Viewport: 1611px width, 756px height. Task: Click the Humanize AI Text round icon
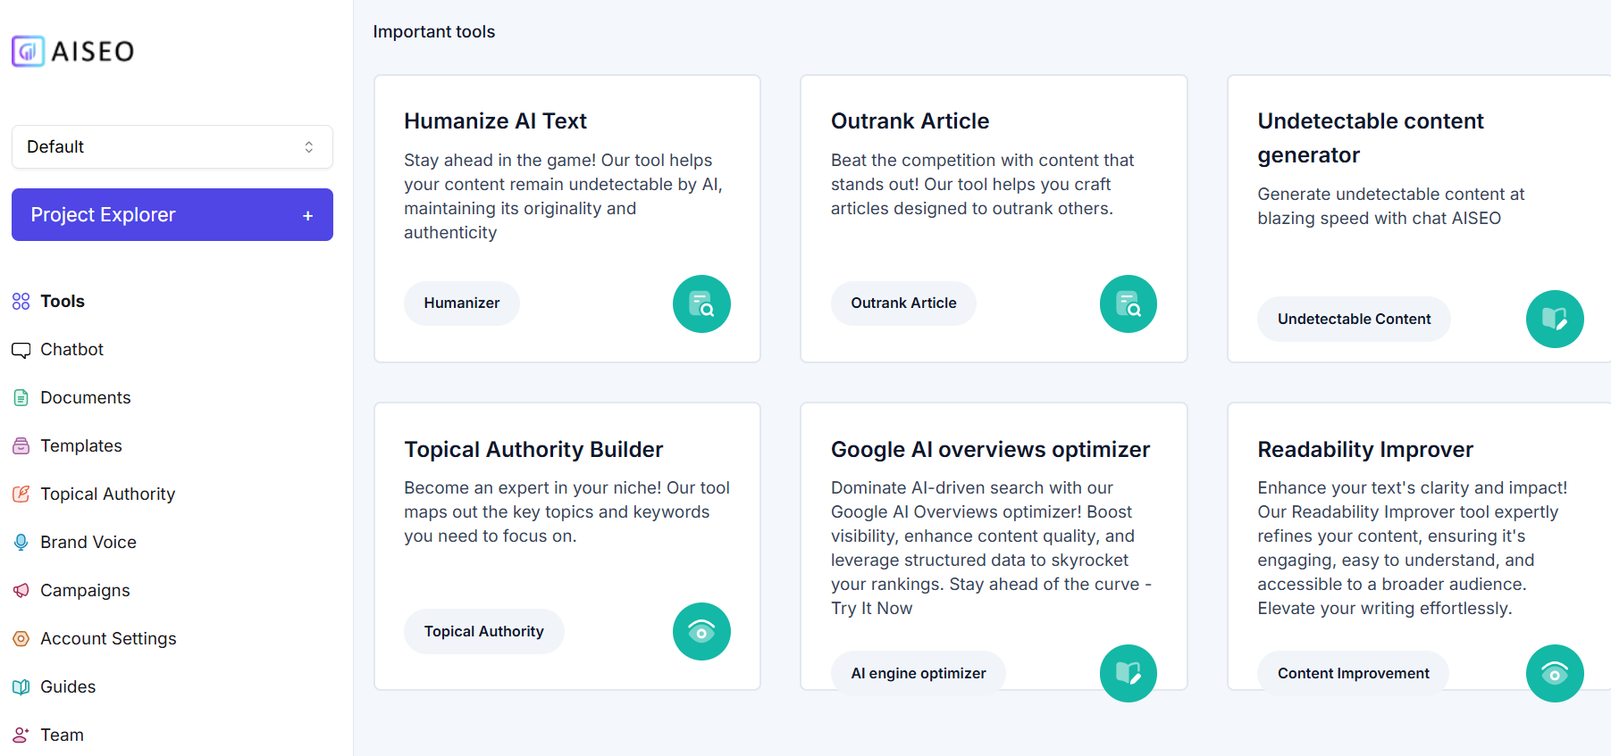701,303
